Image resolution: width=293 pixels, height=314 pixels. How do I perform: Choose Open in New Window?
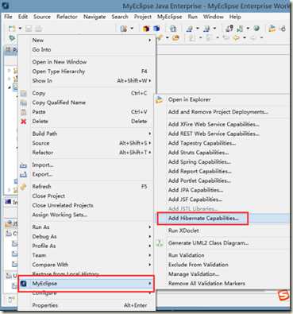tap(60, 62)
